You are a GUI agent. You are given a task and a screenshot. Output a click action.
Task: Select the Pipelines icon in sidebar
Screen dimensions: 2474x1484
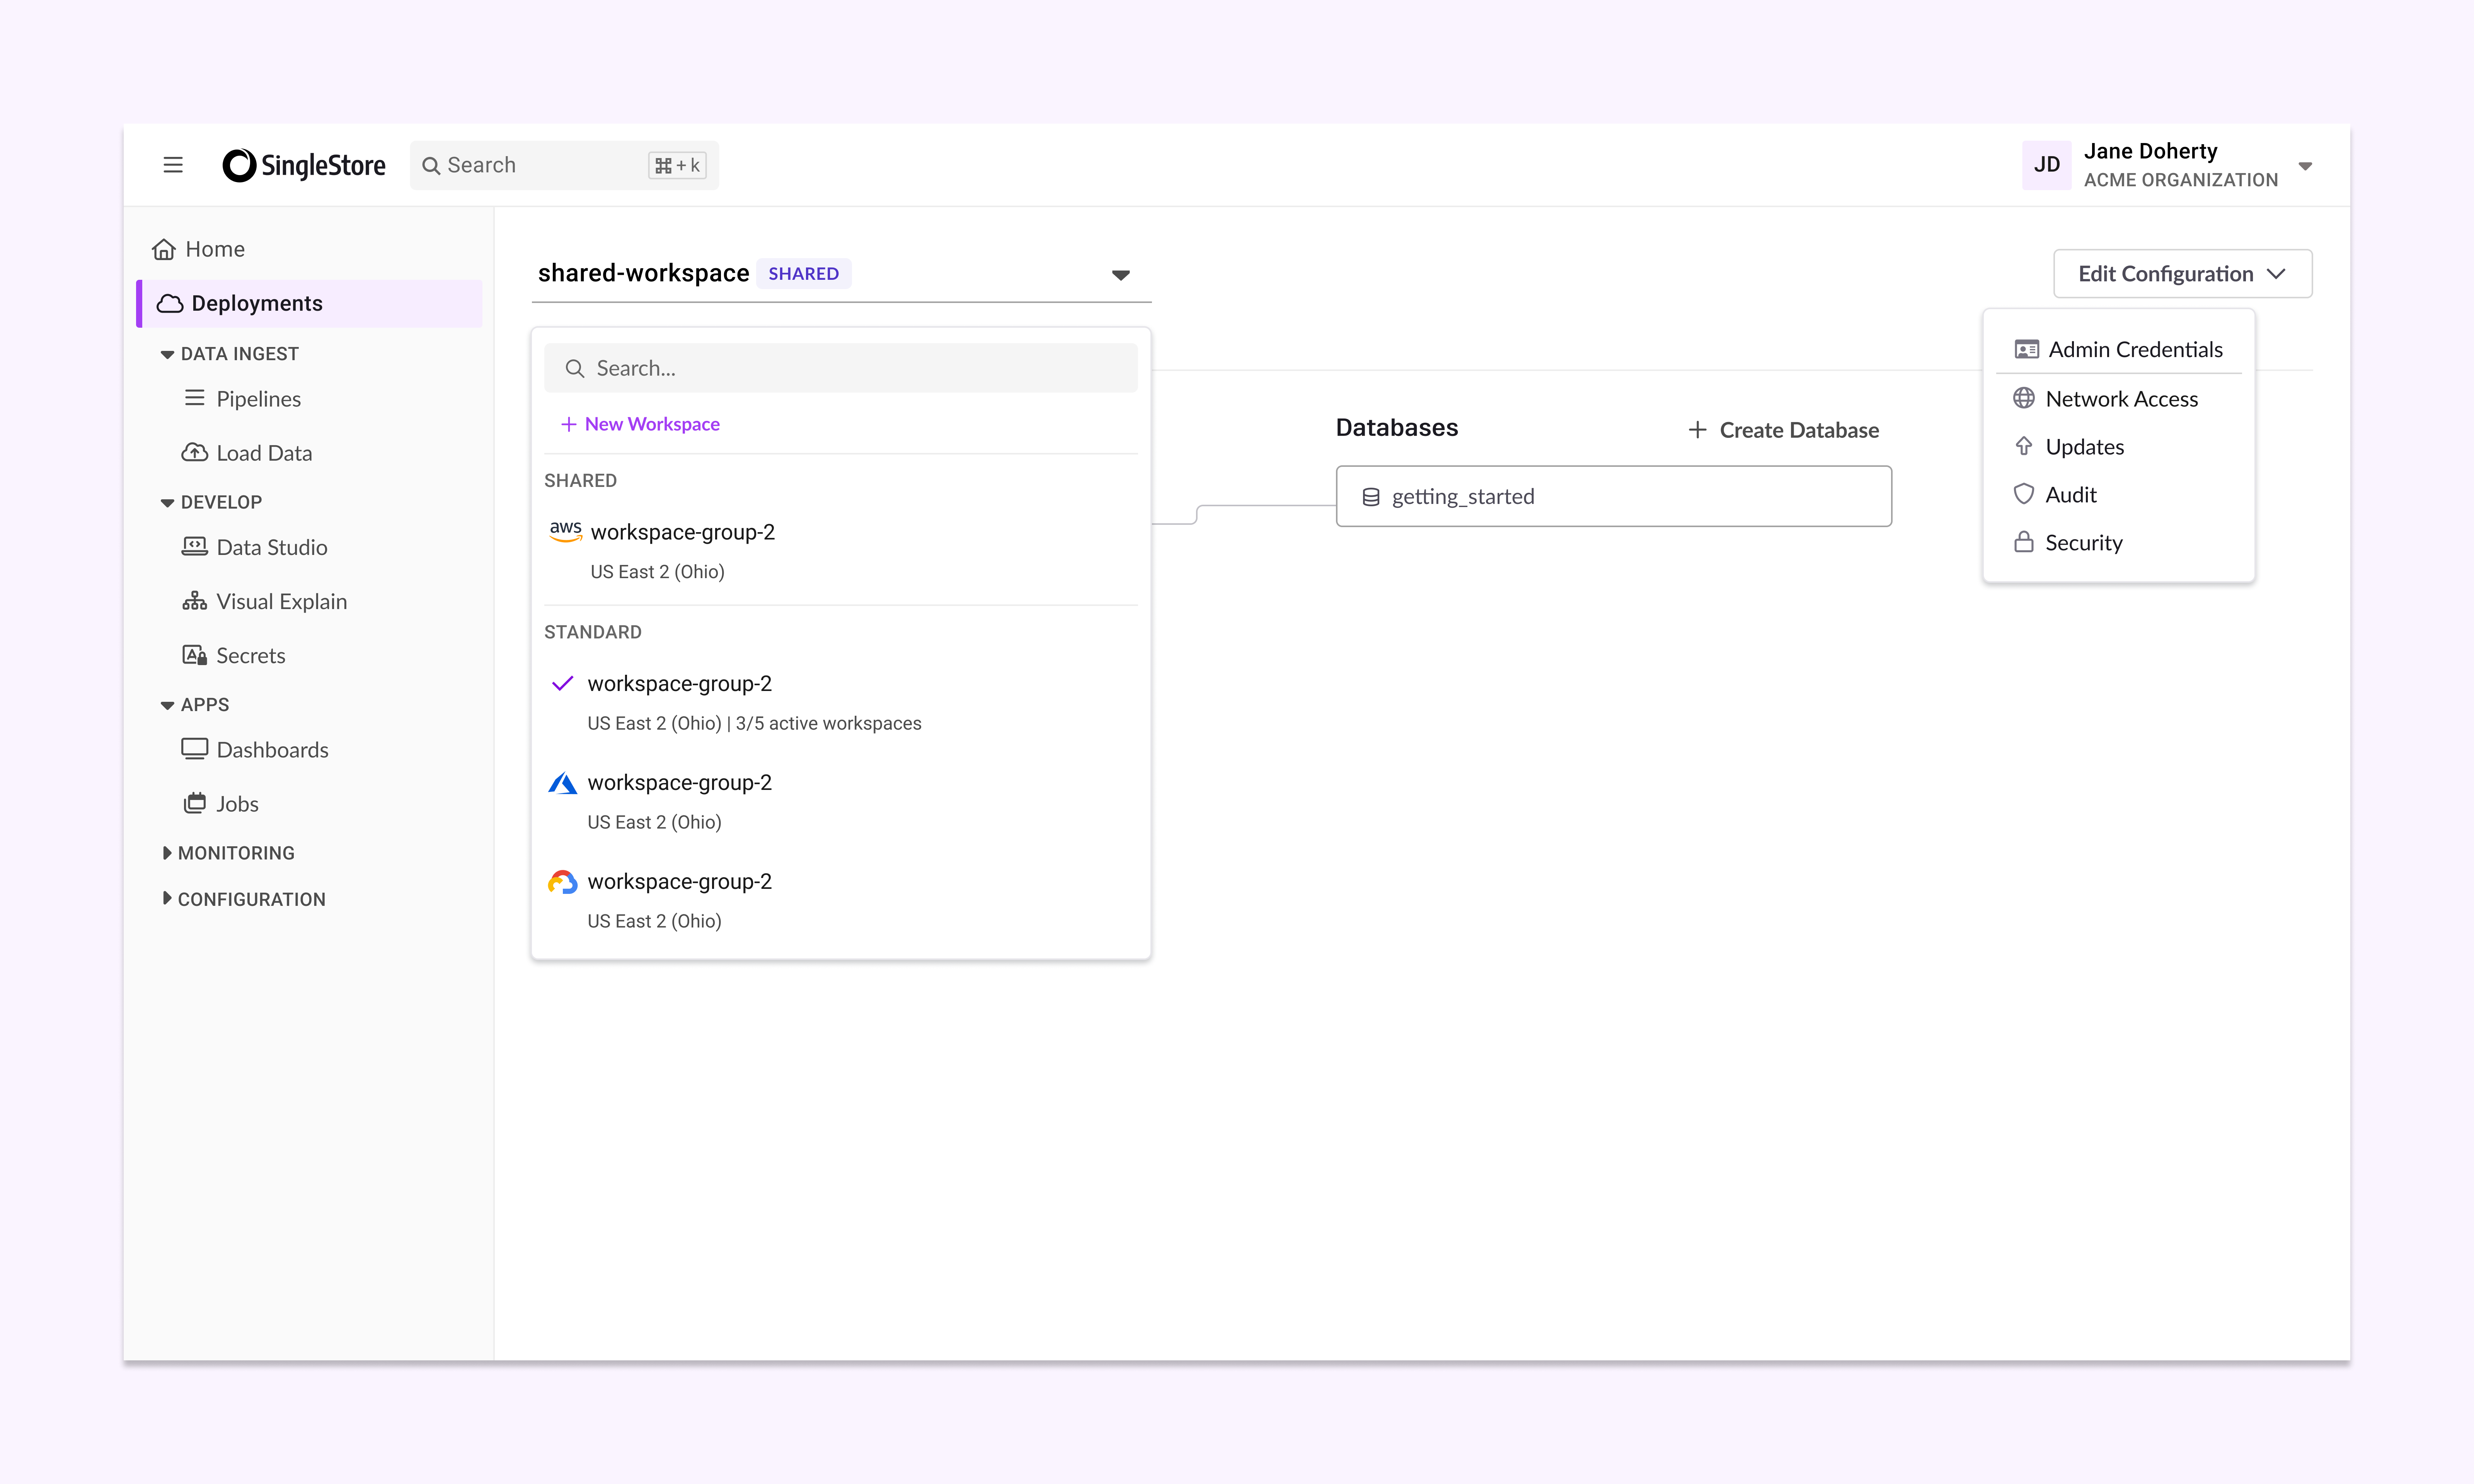(194, 398)
